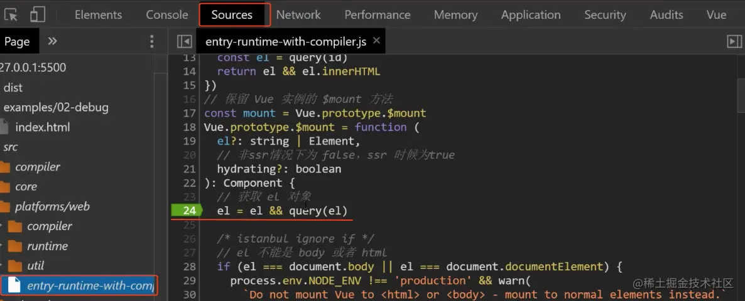Activate the inspect element picker icon
The width and height of the screenshot is (745, 301).
click(11, 14)
